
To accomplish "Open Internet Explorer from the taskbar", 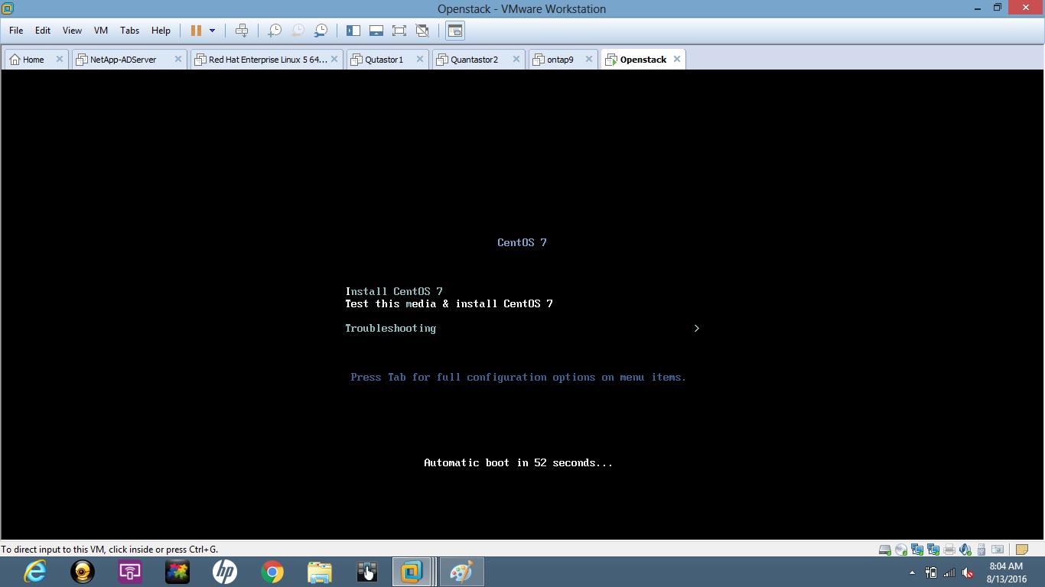I will point(35,572).
